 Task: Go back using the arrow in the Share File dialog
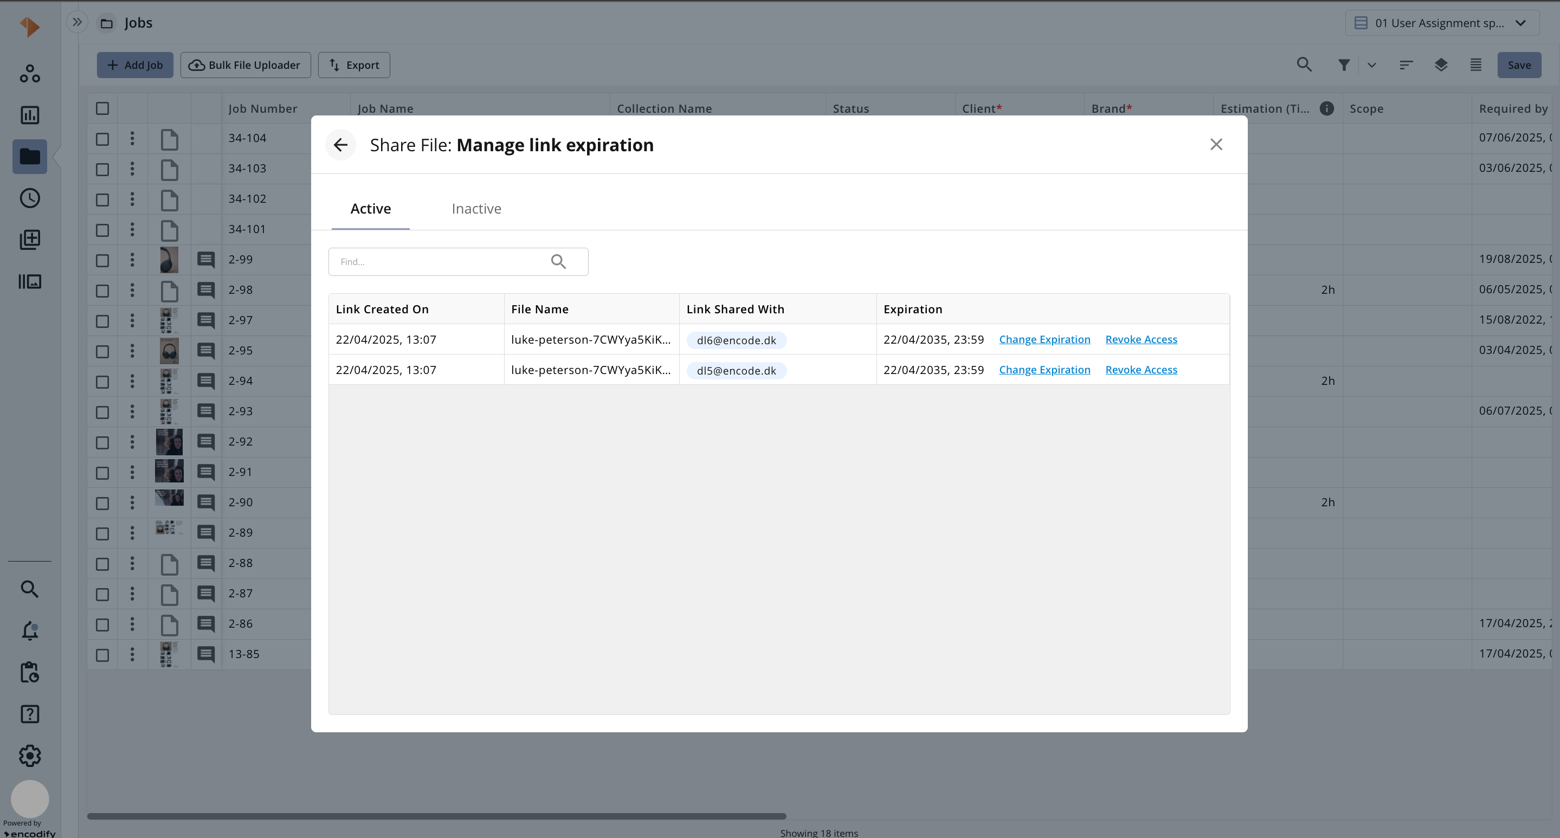pos(340,145)
